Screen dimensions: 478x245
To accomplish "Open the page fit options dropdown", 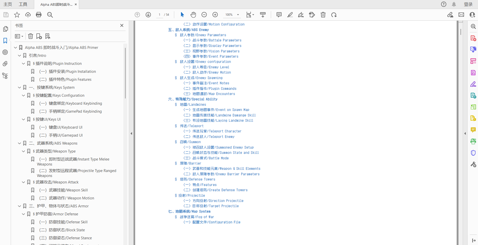I will [x=250, y=15].
